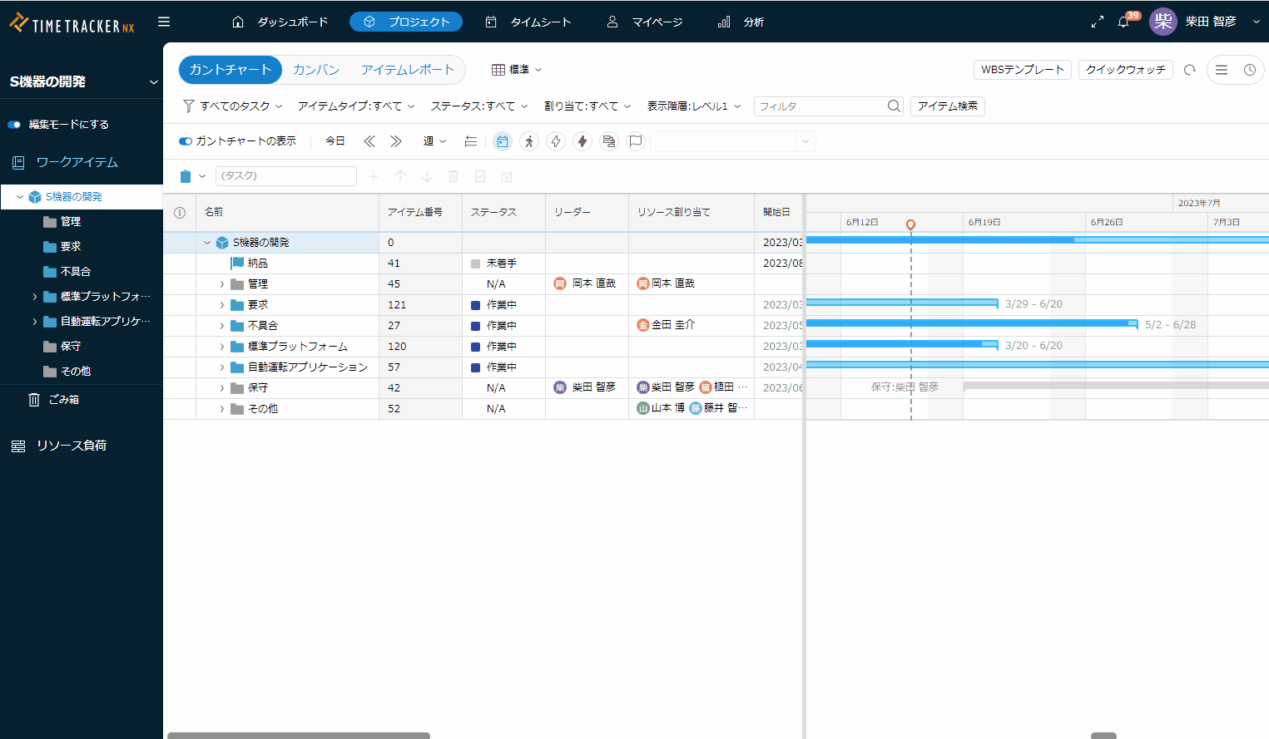Click the fullscreen expand arrows icon
Viewport: 1269px width, 739px height.
pos(1098,22)
